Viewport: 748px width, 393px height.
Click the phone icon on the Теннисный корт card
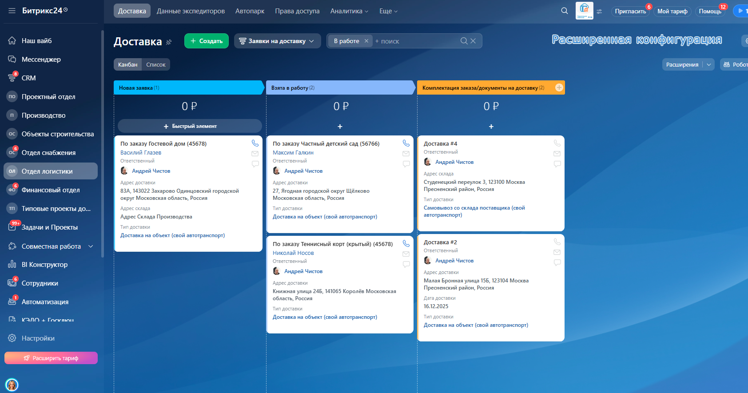click(x=406, y=243)
